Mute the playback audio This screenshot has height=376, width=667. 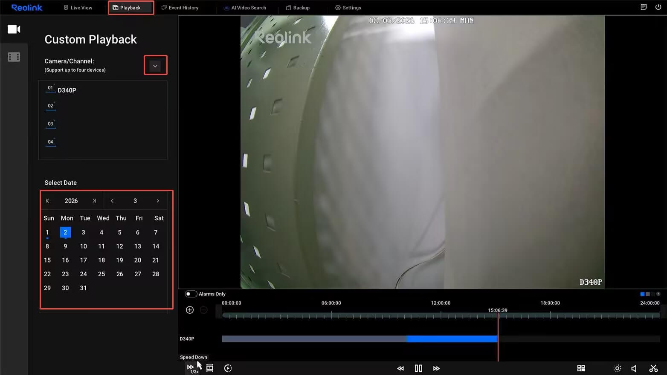click(634, 368)
